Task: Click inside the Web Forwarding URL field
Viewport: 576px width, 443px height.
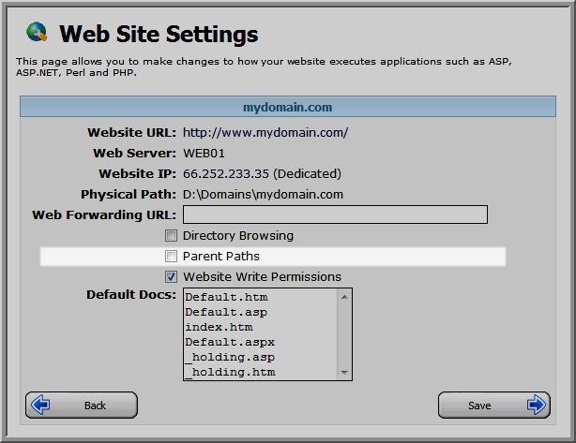Action: click(x=336, y=214)
